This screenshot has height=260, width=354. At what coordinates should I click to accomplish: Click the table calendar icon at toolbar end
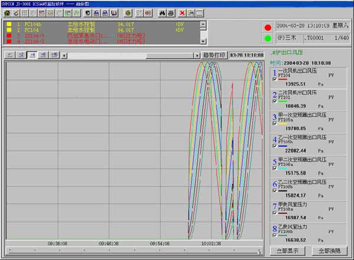pyautogui.click(x=199, y=13)
